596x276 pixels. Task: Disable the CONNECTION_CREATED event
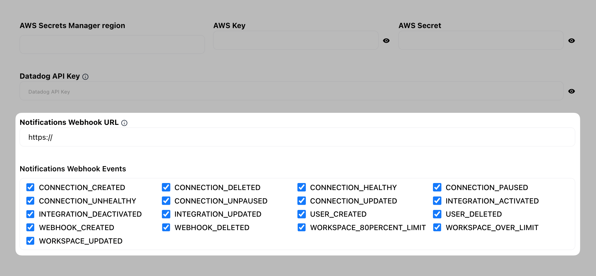coord(30,187)
